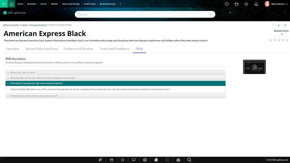
Task: Rate item with the third star
Action: coord(279,40)
